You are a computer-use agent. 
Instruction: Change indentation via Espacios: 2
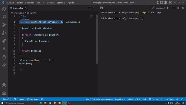pos(120,99)
